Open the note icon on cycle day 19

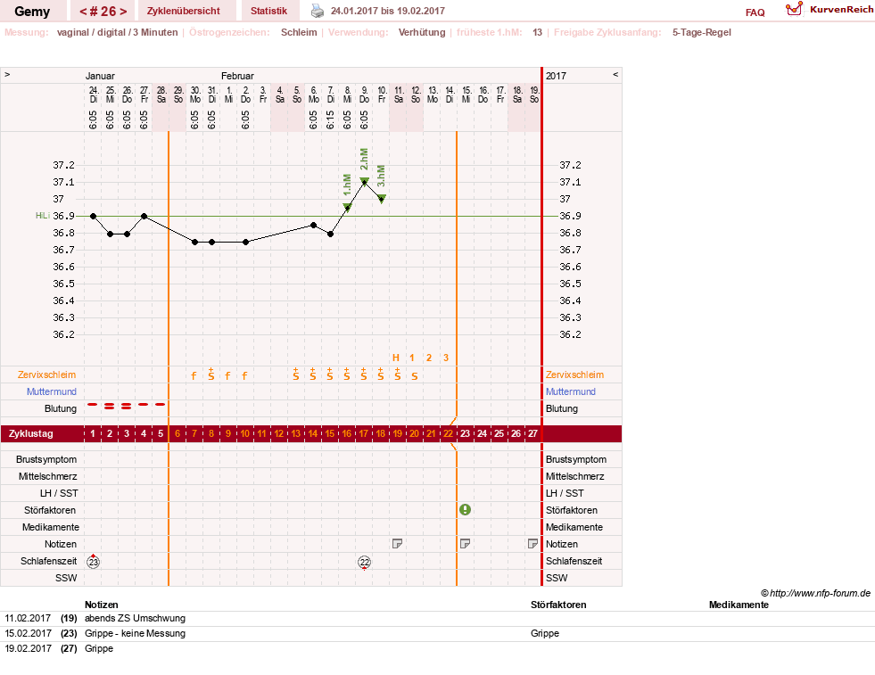(x=397, y=543)
